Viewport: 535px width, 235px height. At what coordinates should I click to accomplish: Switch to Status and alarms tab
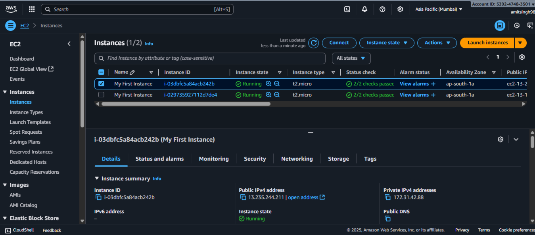[159, 159]
